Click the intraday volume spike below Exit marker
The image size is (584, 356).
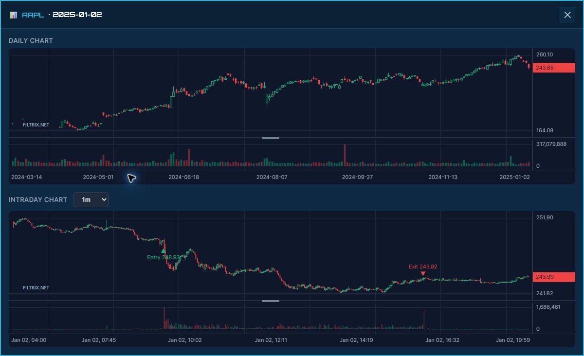(424, 320)
